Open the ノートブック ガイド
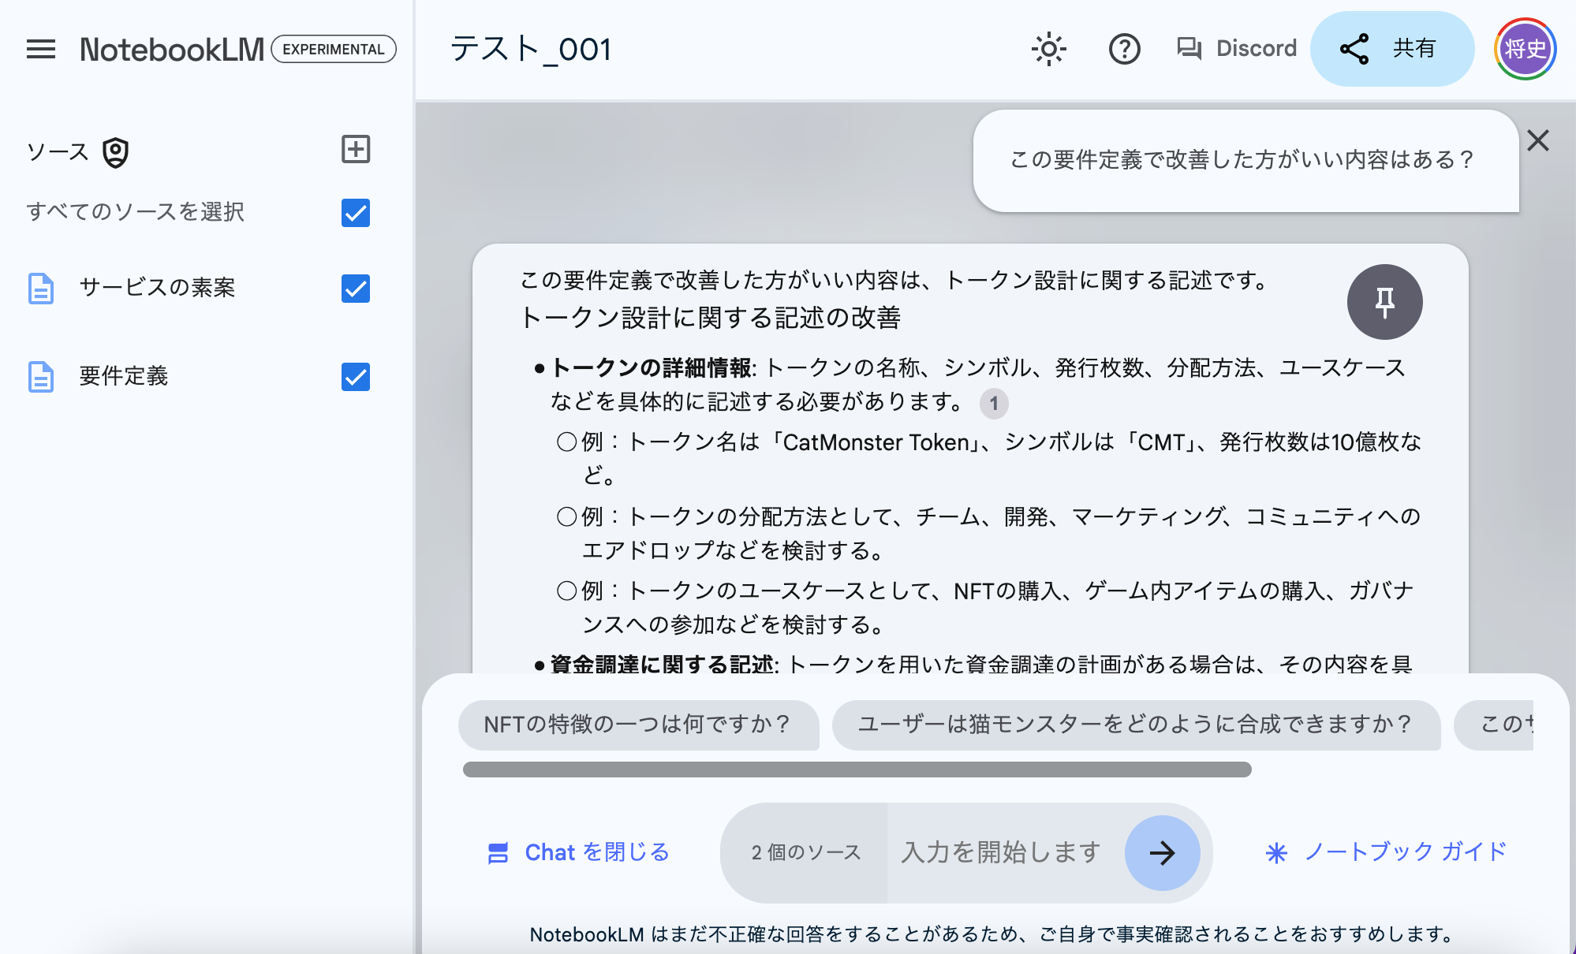The image size is (1576, 954). (x=1387, y=852)
